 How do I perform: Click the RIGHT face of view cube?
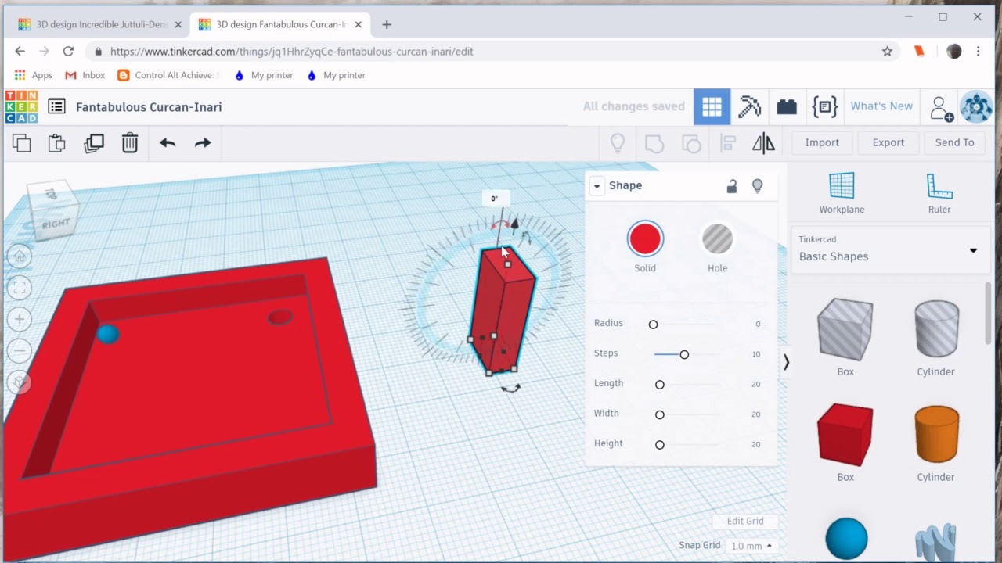(x=56, y=223)
